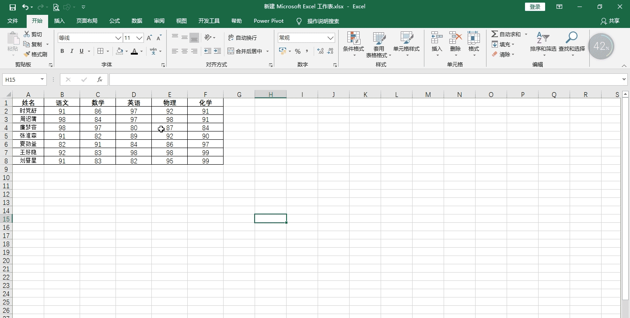
Task: Click the Sort and Filter (排序和筛选) icon
Action: [542, 38]
